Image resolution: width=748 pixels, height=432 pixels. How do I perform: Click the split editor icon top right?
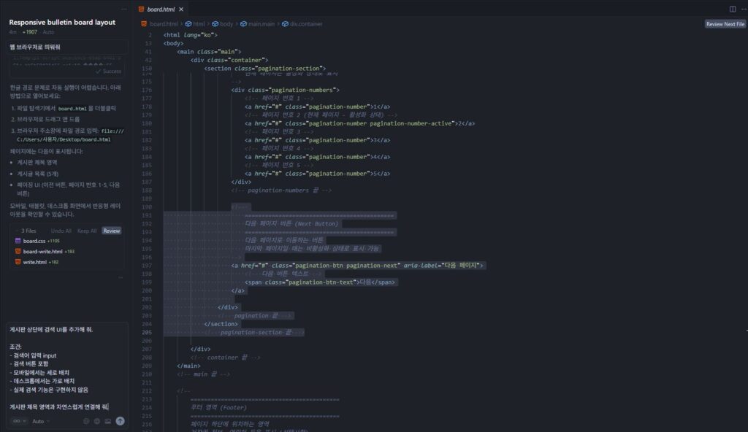[x=732, y=9]
